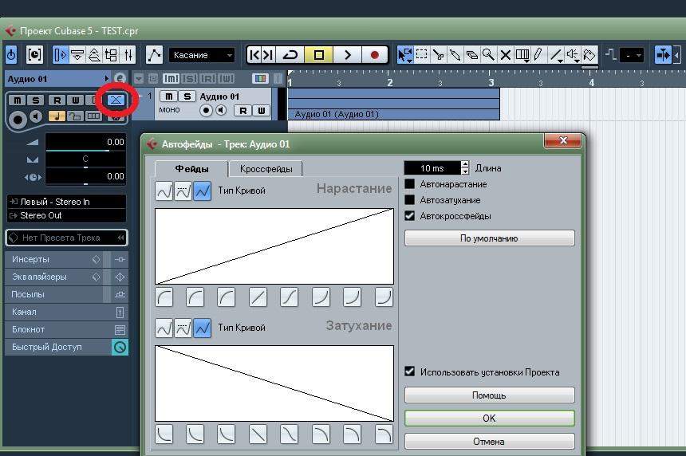This screenshot has height=456, width=686.
Task: Open the Auto Fades settings button in inspector
Action: (x=116, y=100)
